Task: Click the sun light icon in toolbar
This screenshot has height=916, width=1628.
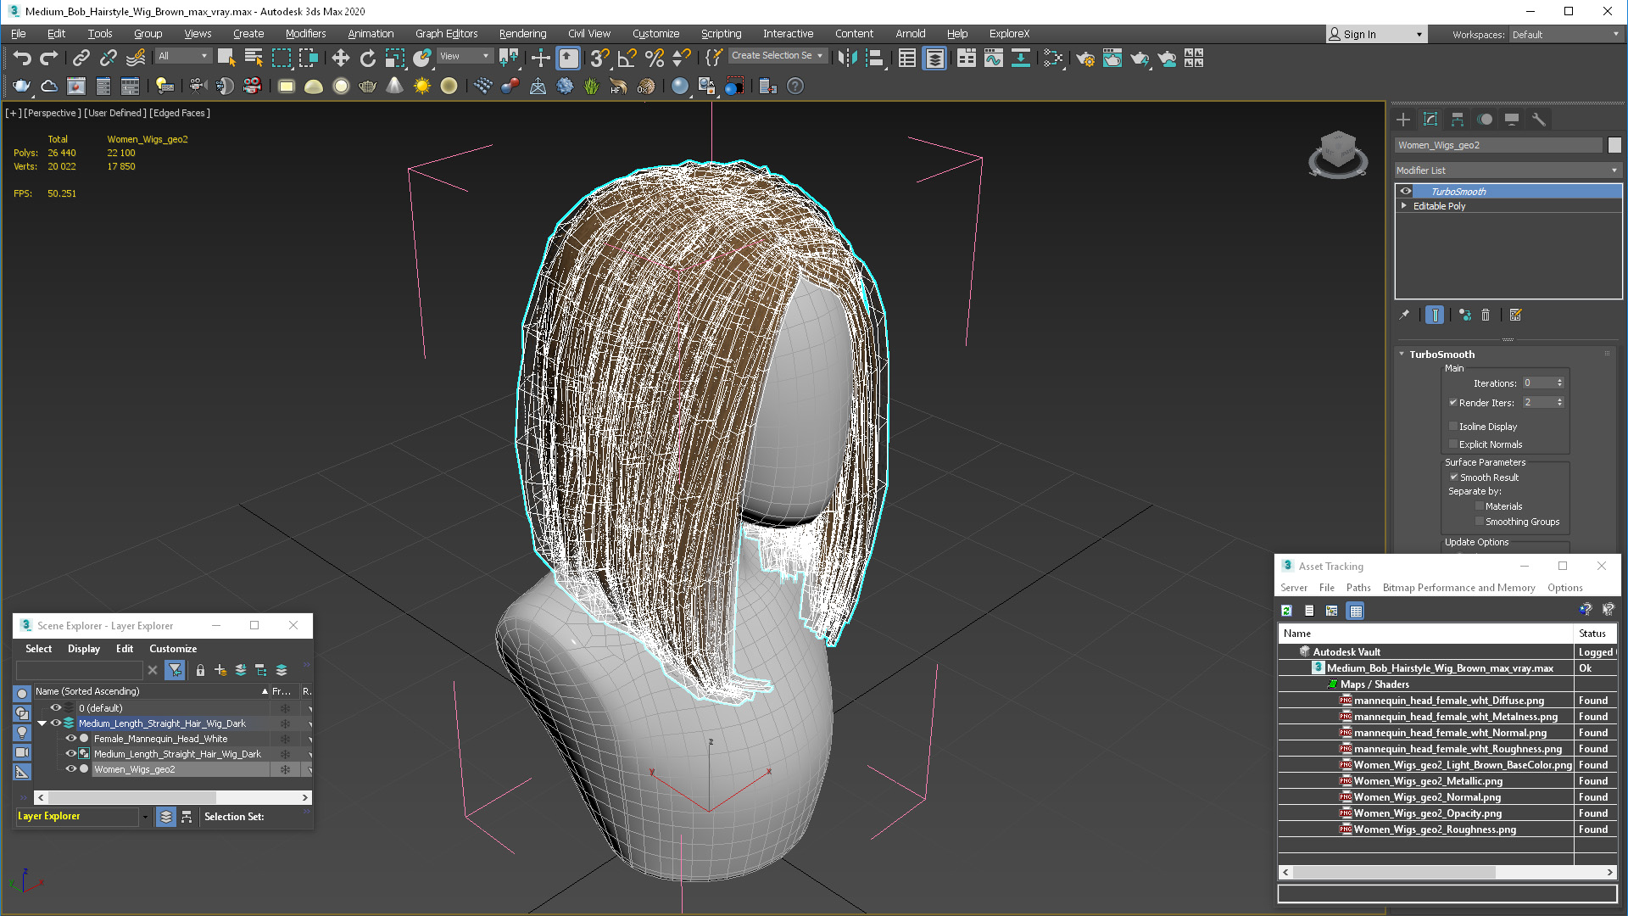Action: [x=421, y=86]
